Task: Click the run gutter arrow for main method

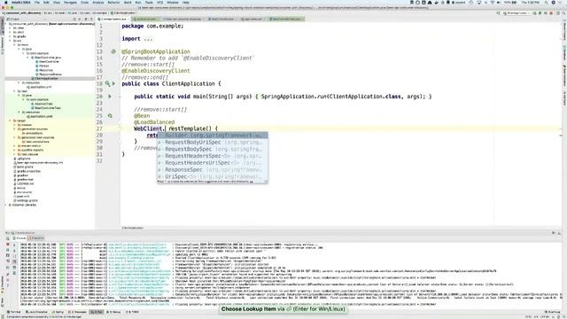Action: point(110,97)
